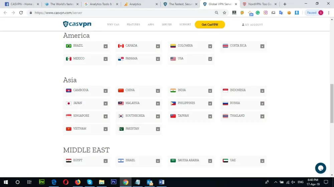Expand the Saudia Arabia plus button
The height and width of the screenshot is (187, 334).
(x=210, y=161)
